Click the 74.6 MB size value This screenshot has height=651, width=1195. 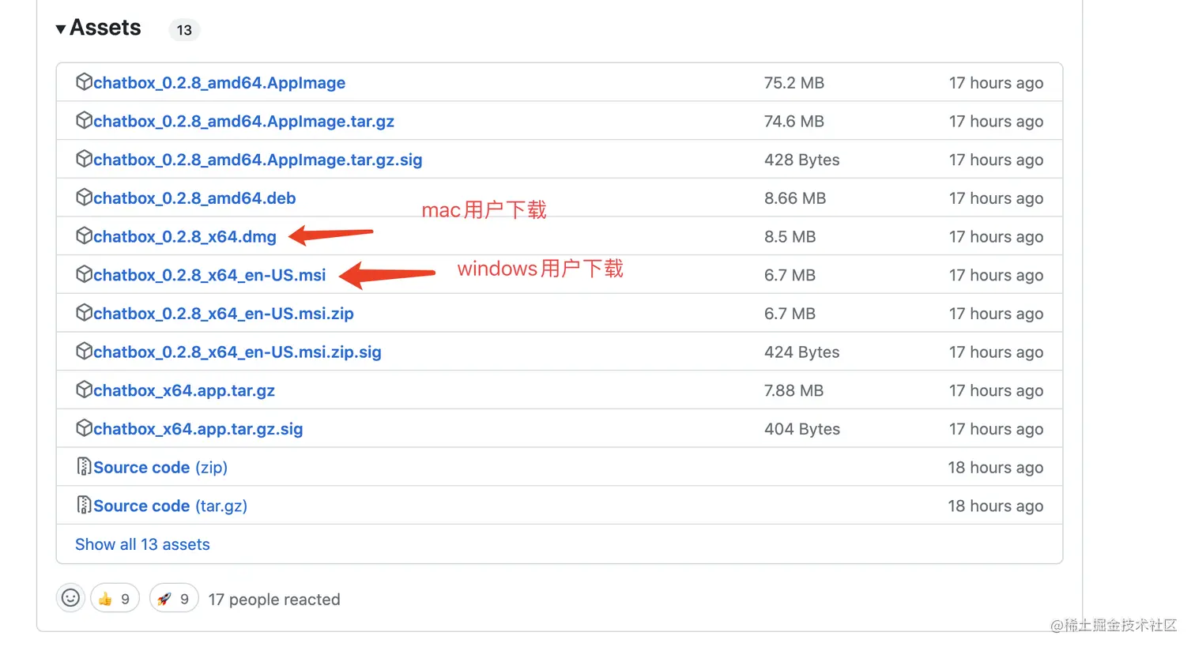[x=794, y=122]
